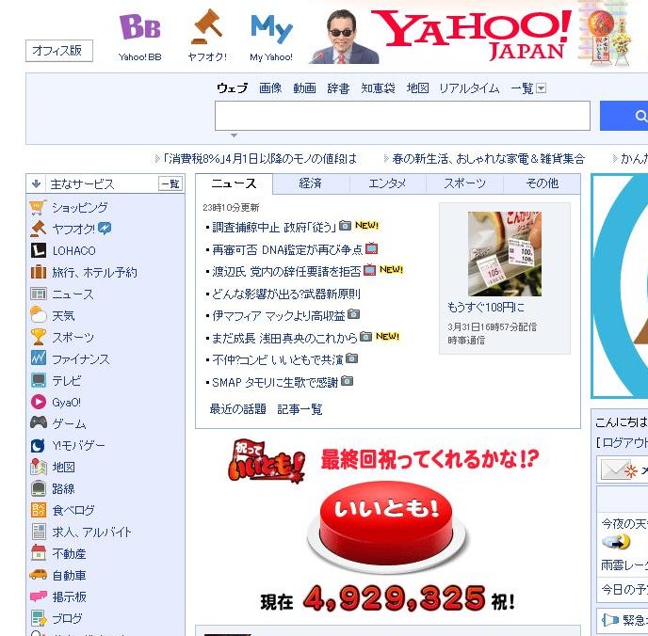648x636 pixels.
Task: Click the Y!モバゲー moon icon
Action: point(38,445)
